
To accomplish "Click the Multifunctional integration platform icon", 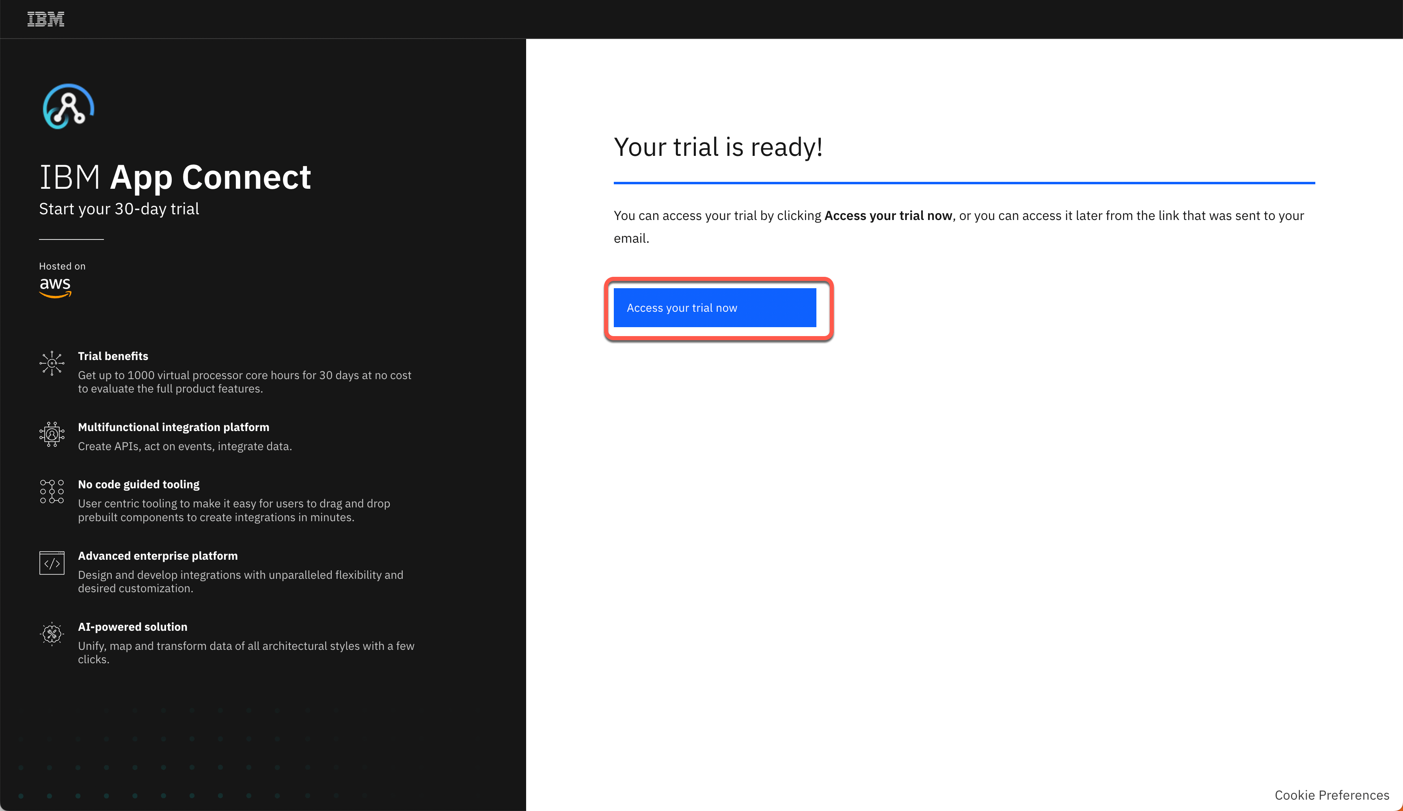I will click(x=52, y=434).
